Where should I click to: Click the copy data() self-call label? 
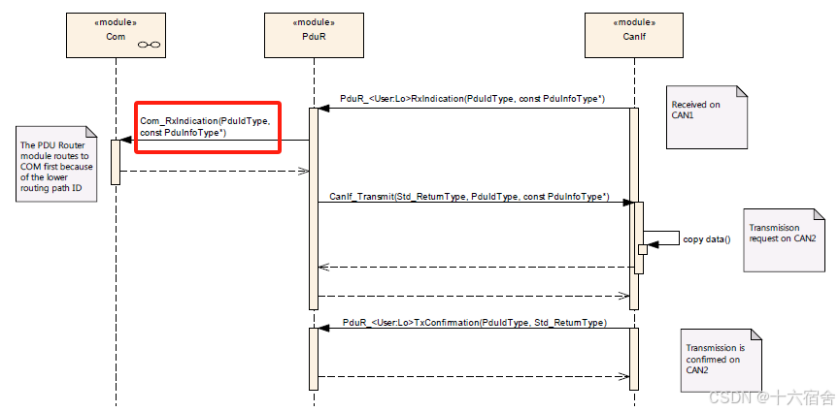tap(707, 239)
